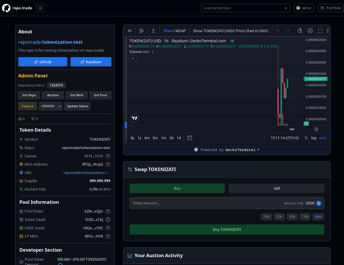
Task: Select the 50% amount preset
Action: click(292, 217)
